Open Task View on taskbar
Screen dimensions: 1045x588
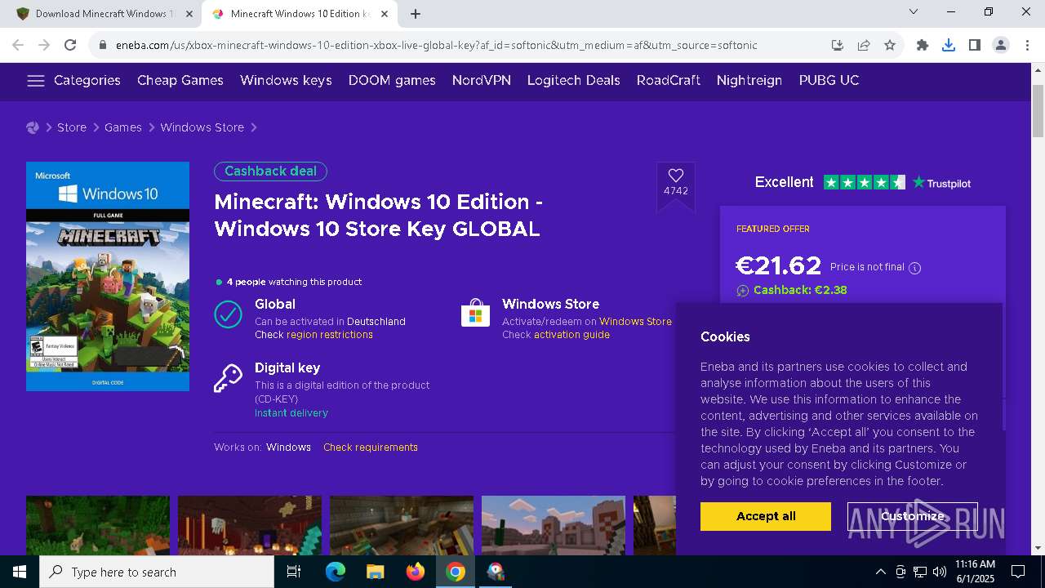[294, 572]
